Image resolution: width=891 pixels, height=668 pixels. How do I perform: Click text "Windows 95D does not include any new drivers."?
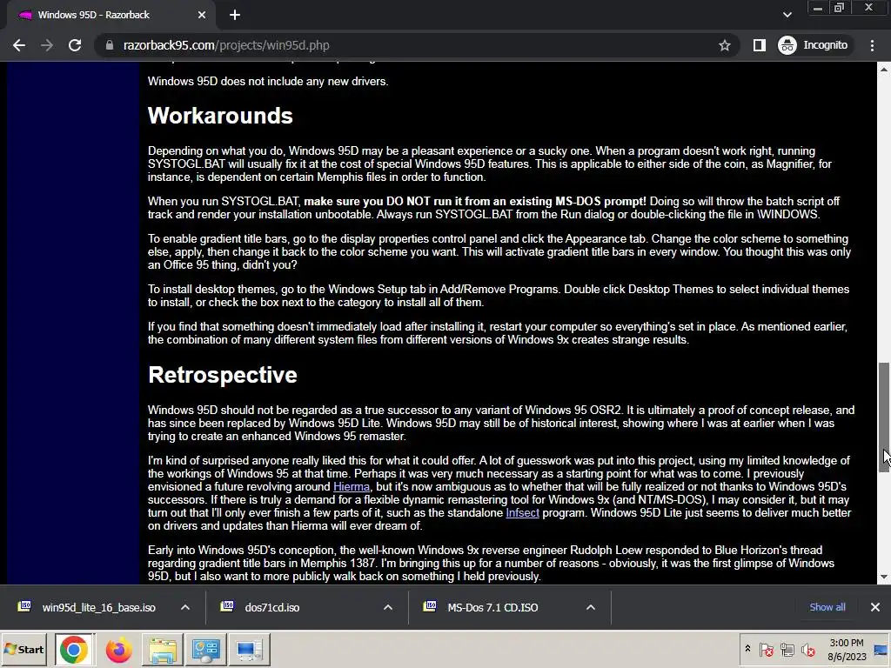coord(268,81)
